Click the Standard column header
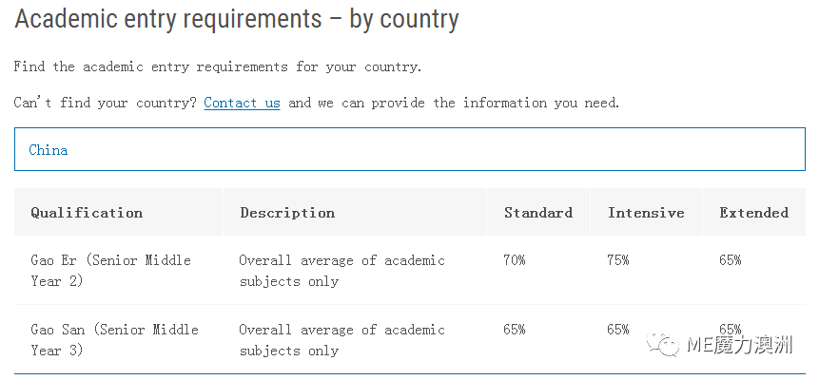819x380 pixels. (x=538, y=213)
